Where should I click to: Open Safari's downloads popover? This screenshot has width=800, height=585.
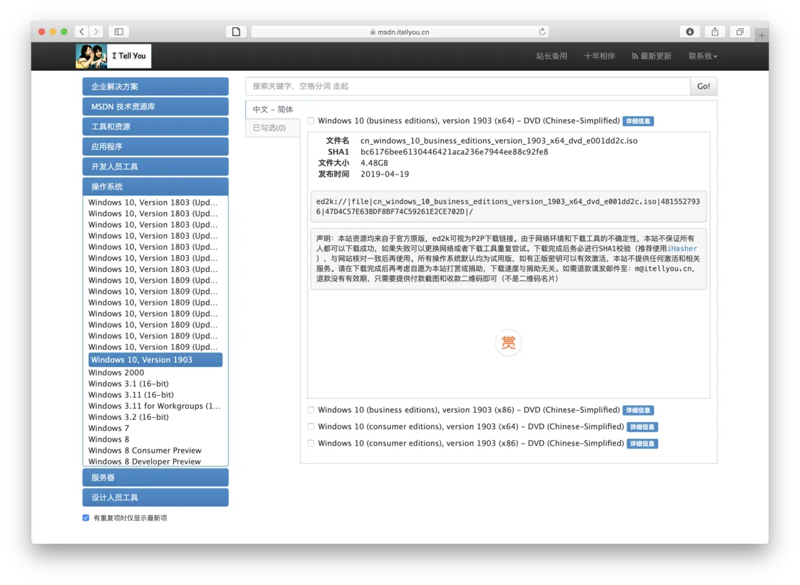pyautogui.click(x=690, y=32)
